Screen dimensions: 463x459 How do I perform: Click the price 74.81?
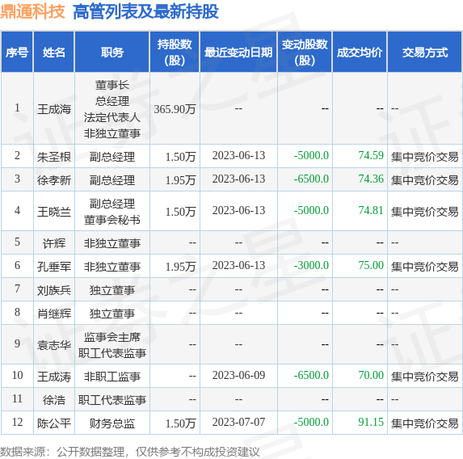[x=371, y=210]
